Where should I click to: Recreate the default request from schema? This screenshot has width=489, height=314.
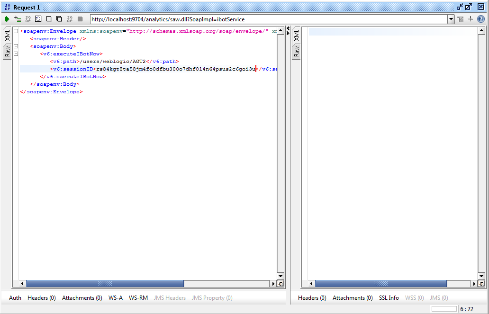38,19
